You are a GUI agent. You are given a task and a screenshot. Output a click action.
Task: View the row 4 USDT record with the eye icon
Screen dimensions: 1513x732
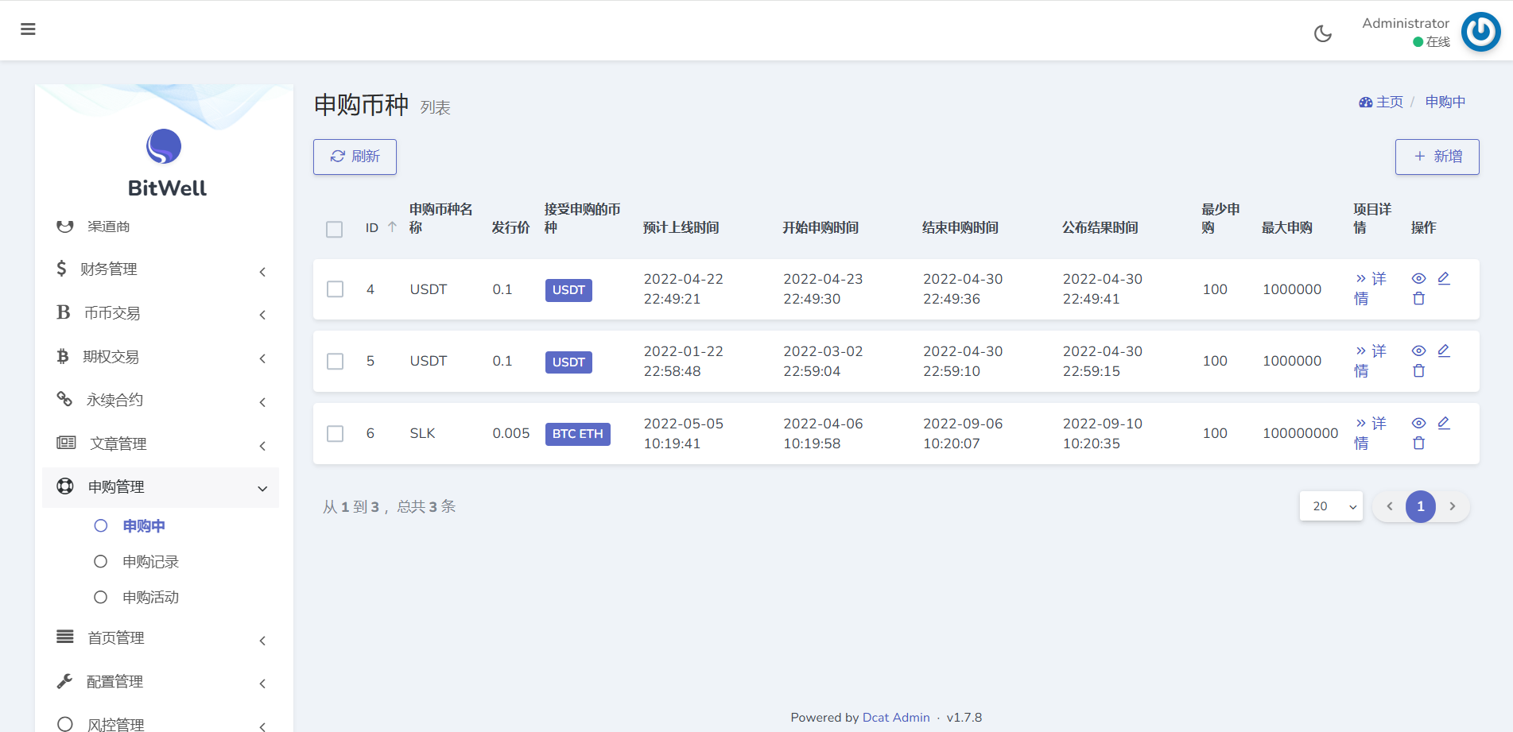1418,279
